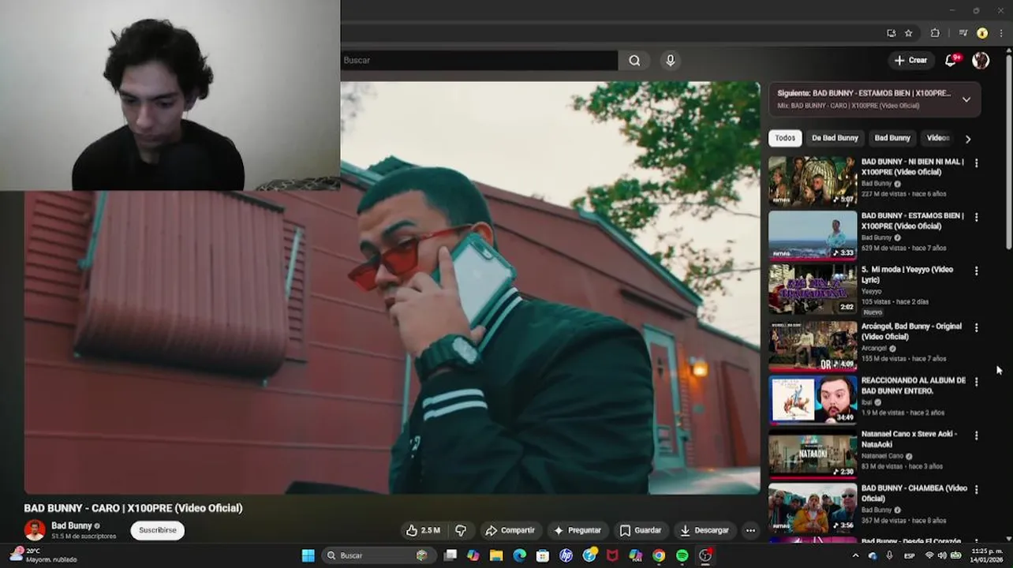1013x568 pixels.
Task: Open McAfee from taskbar
Action: (612, 555)
